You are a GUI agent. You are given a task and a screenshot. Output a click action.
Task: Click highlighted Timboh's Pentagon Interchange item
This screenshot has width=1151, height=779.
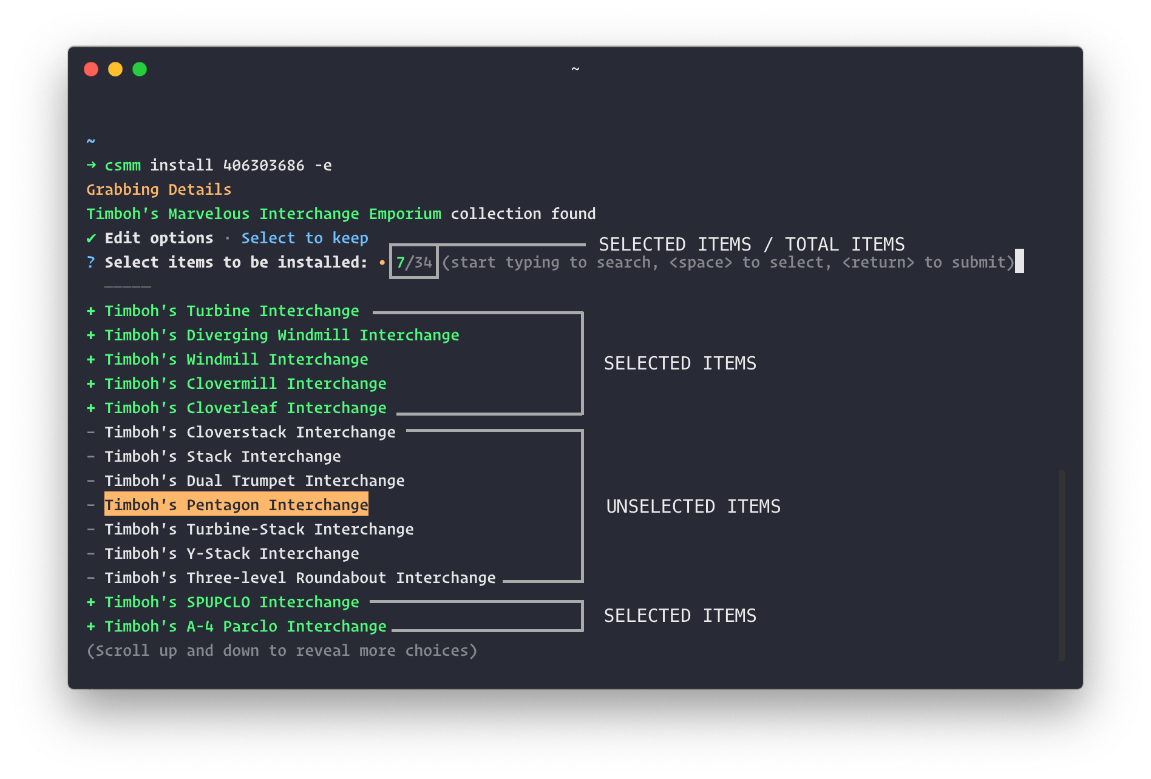click(236, 505)
